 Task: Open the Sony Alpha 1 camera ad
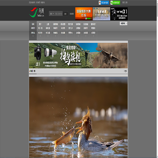(x=119, y=14)
